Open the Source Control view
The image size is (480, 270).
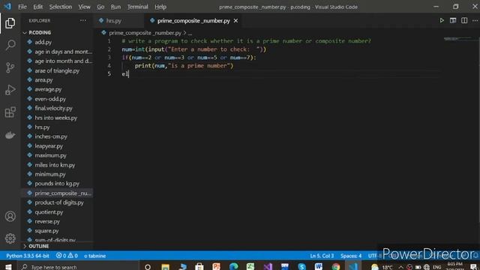tap(10, 67)
